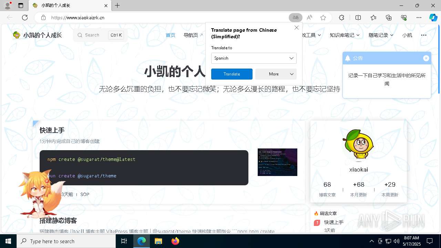Screen dimensions: 441x248
Task: Open the 快速上手 post thumbnail
Action: [x=277, y=162]
